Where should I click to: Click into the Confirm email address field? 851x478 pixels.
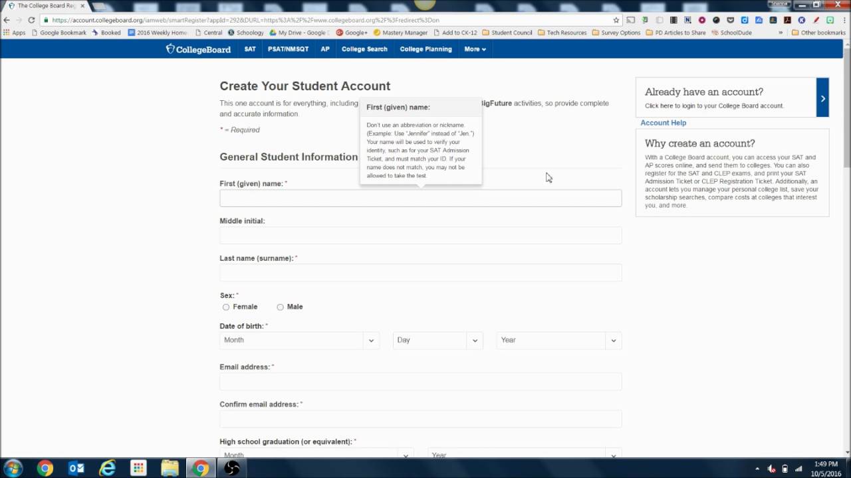(420, 418)
